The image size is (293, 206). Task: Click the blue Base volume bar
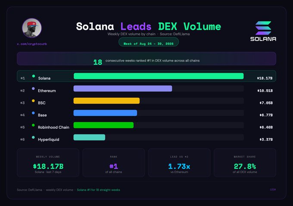click(x=105, y=113)
